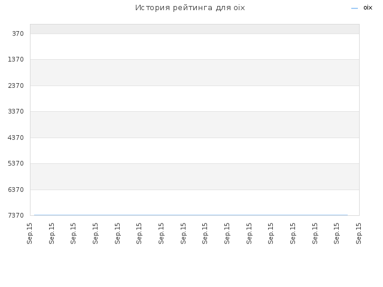Click the 5370 y-axis label
Image resolution: width=383 pixels, height=287 pixels.
16,163
